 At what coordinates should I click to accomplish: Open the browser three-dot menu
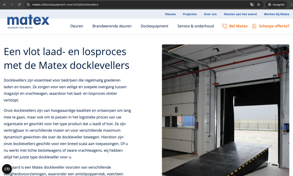coord(289,5)
